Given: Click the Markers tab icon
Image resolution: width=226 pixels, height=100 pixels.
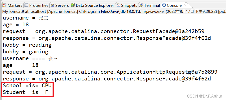Looking at the screenshot, I should point(5,5).
